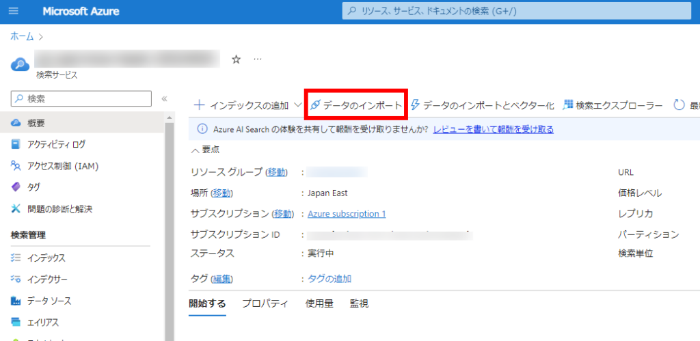The height and width of the screenshot is (341, 700).
Task: Click the sidebar scrollbar up arrow
Action: click(x=169, y=118)
